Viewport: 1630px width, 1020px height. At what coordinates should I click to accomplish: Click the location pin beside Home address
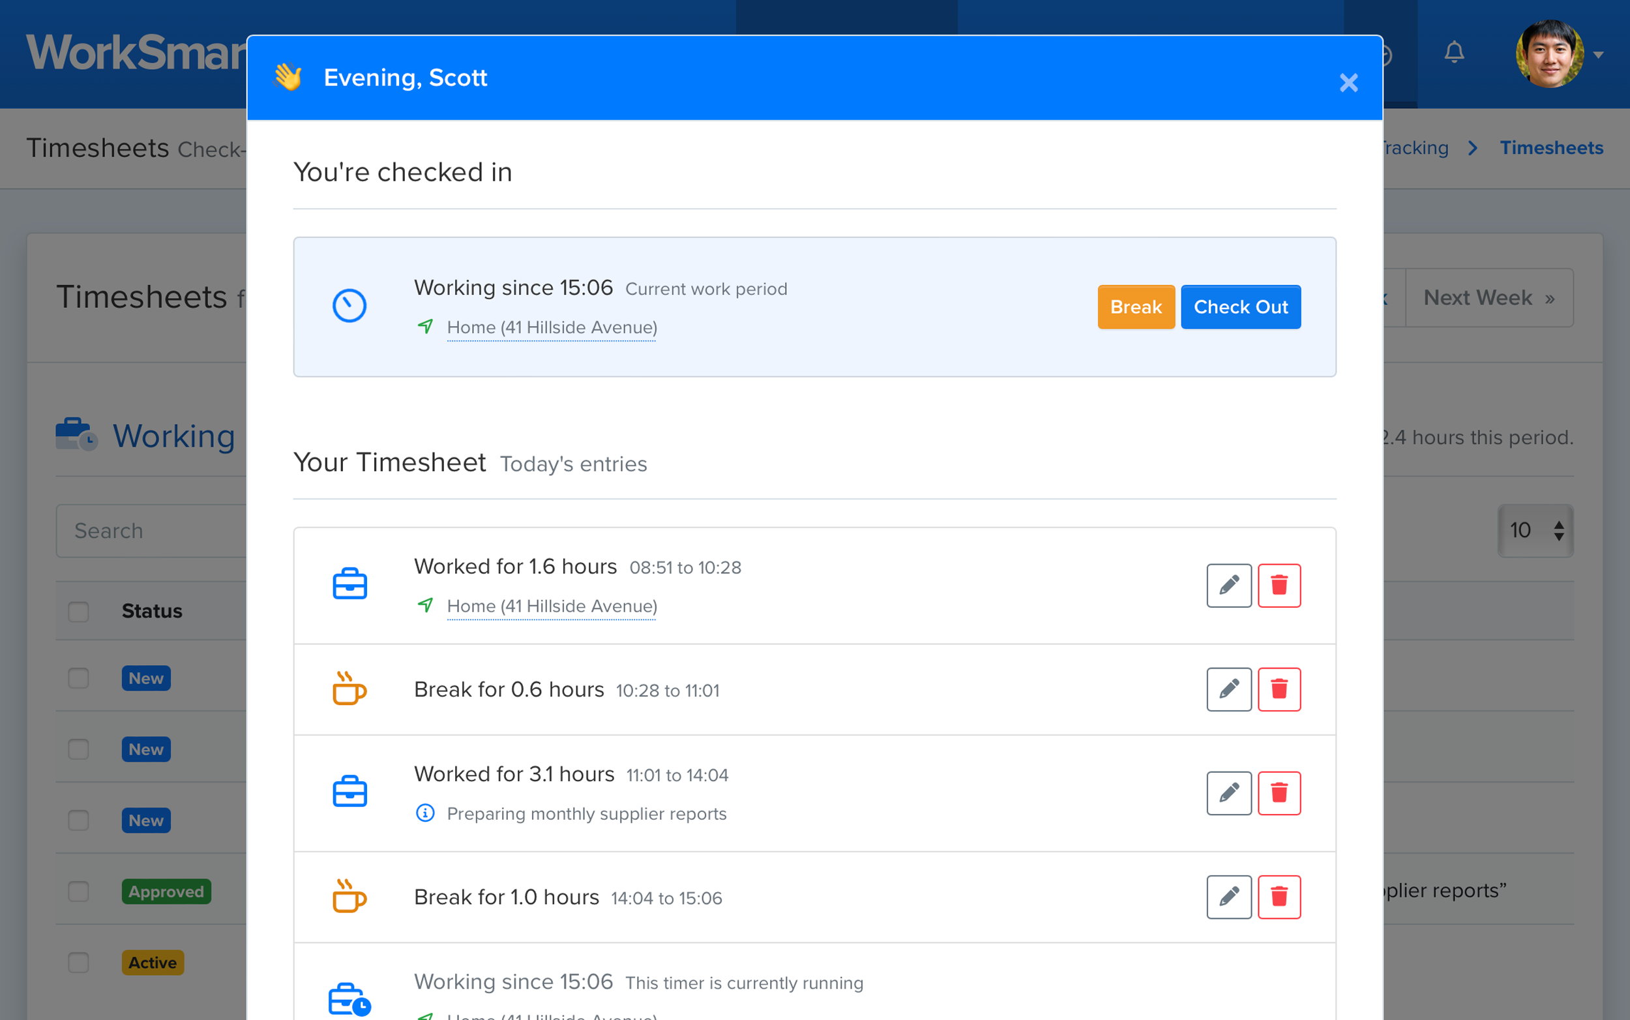pyautogui.click(x=426, y=327)
